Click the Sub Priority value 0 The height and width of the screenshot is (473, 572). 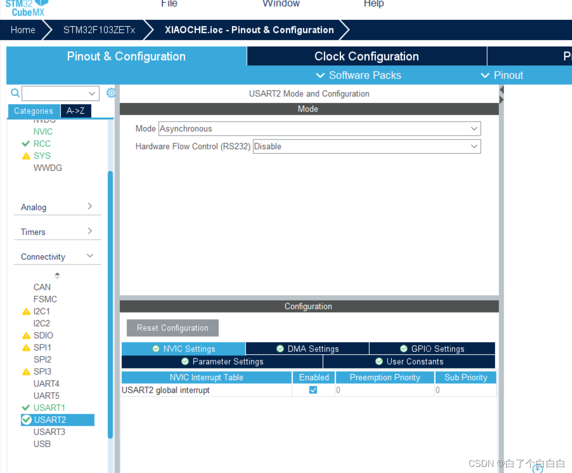(466, 390)
